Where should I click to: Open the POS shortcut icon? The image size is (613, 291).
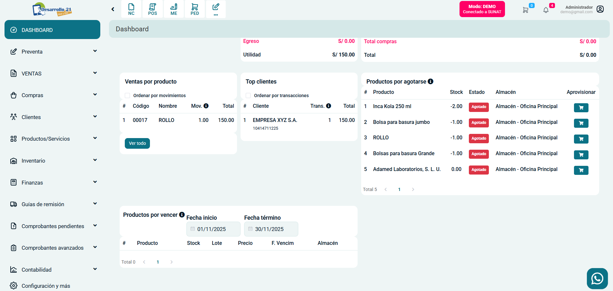tap(153, 9)
